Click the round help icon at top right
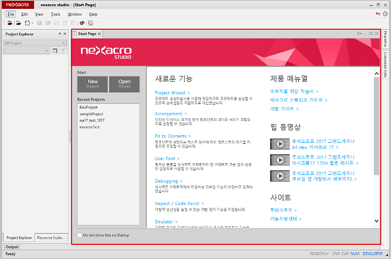The height and width of the screenshot is (259, 391). (385, 14)
